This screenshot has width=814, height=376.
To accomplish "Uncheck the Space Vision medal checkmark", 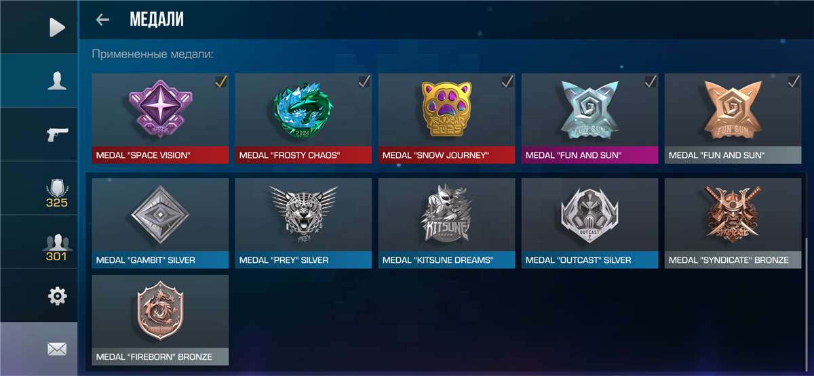I will pos(220,82).
